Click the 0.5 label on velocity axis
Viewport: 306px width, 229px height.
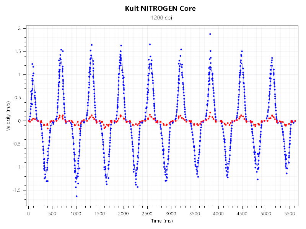coord(18,98)
